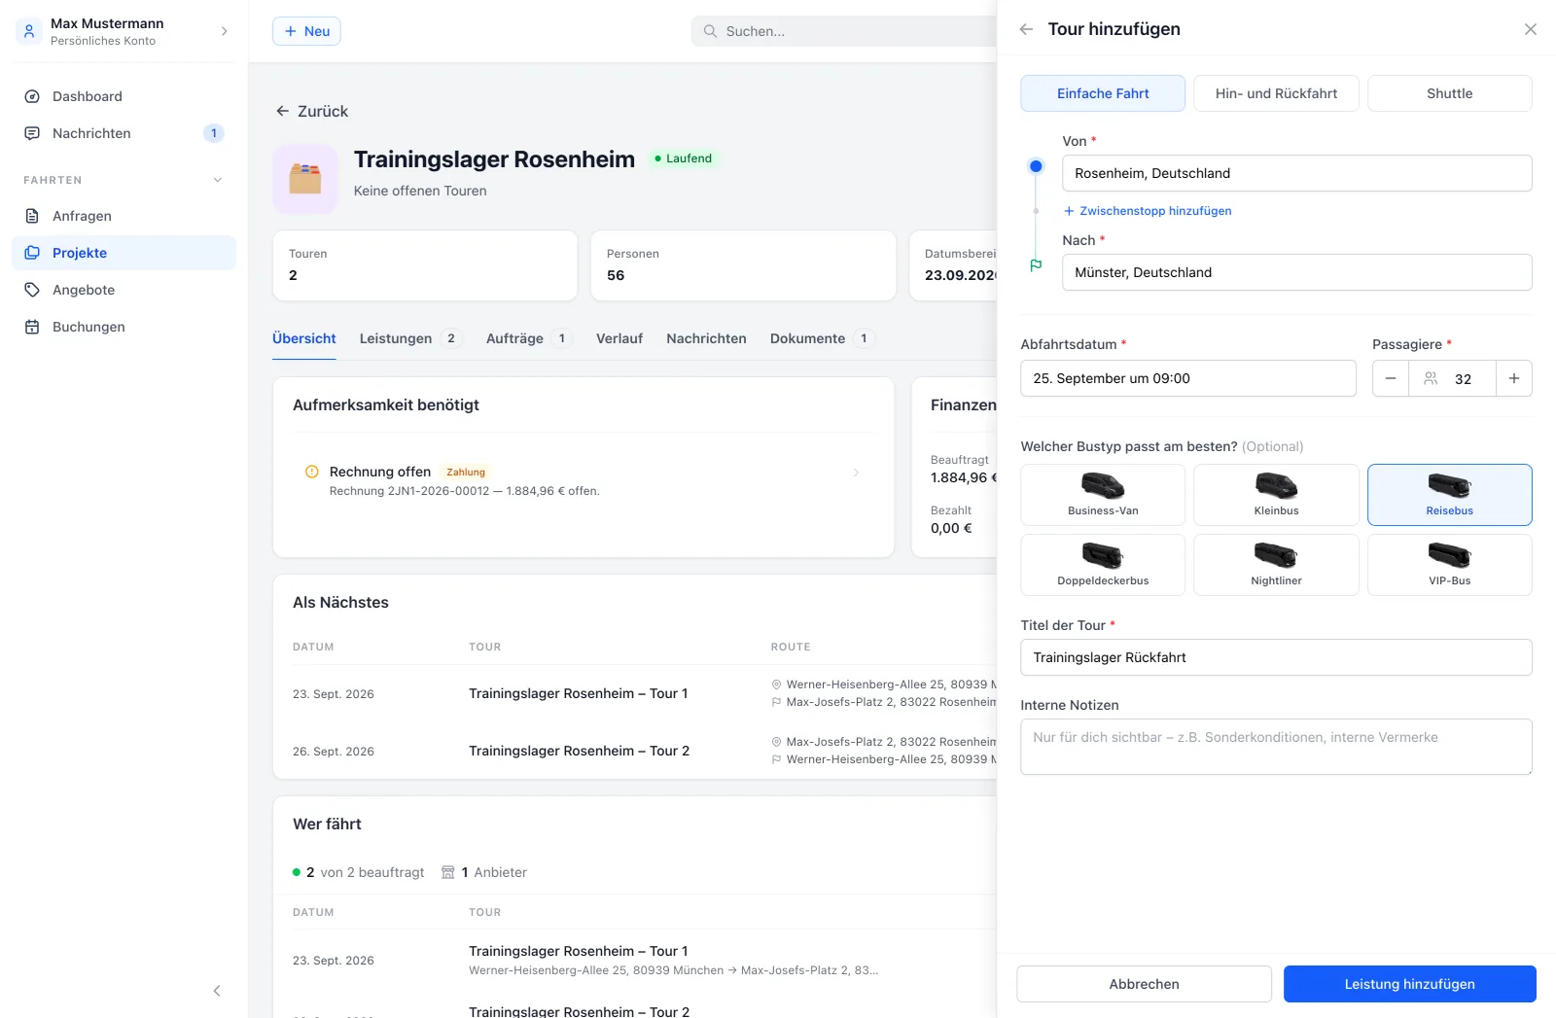Focus the Von location input field

tap(1297, 173)
